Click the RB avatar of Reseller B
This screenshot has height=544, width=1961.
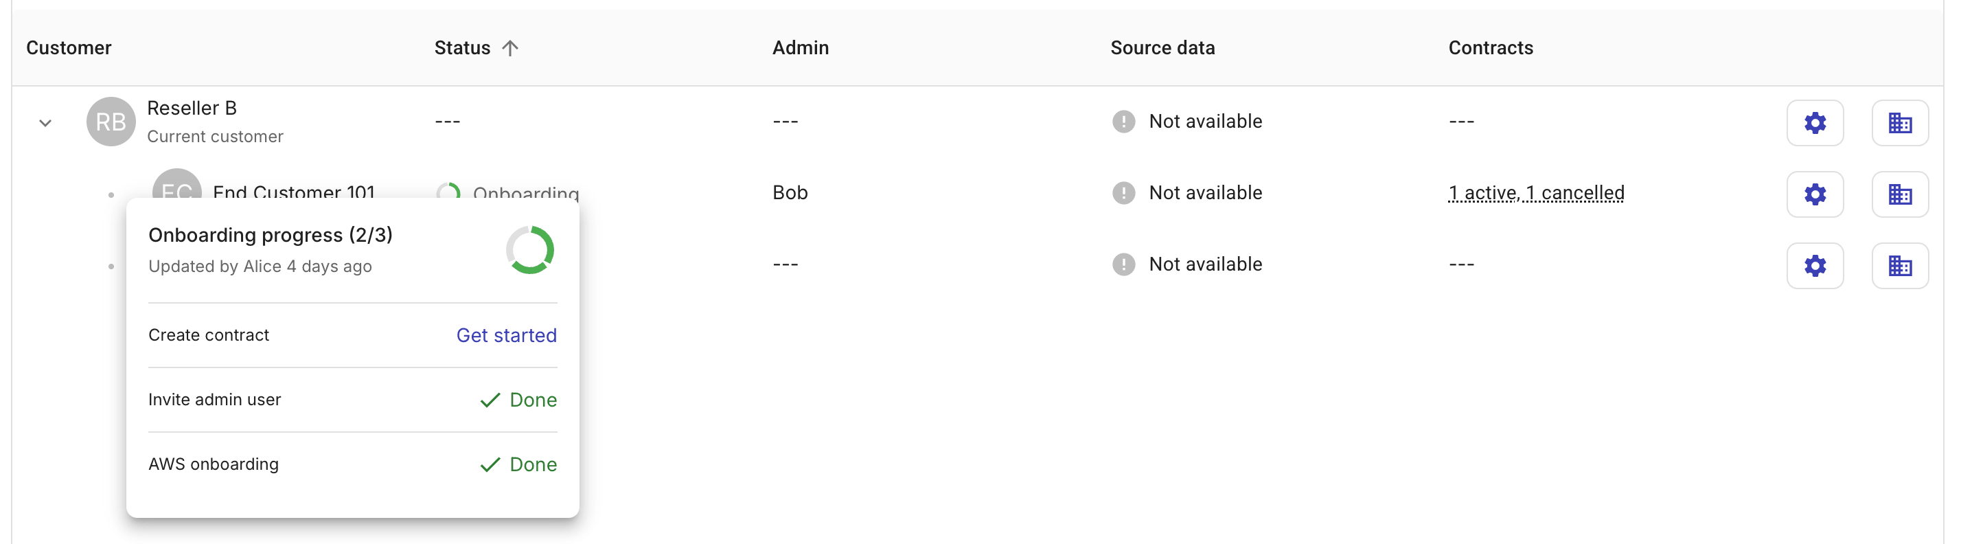(x=111, y=121)
